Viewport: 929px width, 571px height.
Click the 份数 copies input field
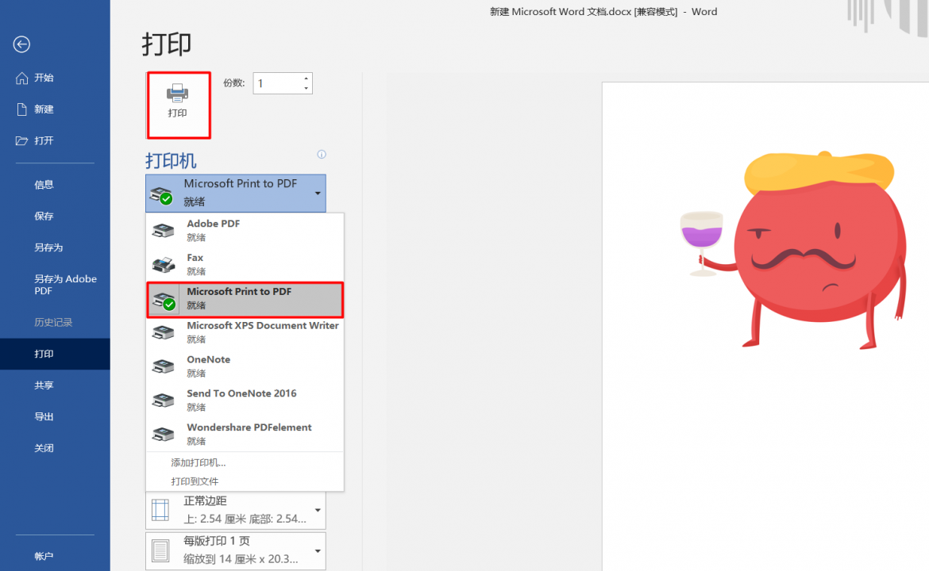click(277, 83)
